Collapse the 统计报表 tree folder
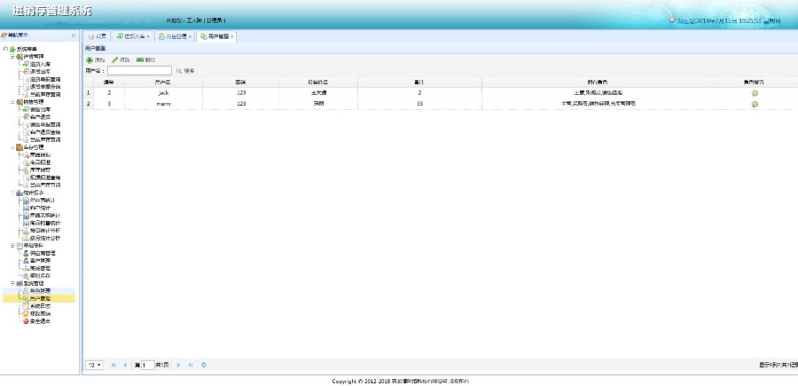Viewport: 798px width, 386px height. [x=12, y=193]
